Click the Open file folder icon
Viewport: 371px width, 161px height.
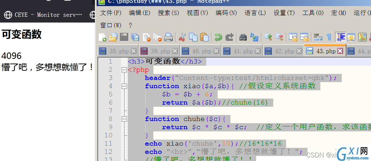[113, 37]
